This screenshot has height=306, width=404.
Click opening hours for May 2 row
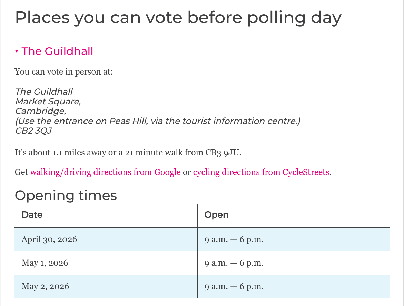[x=234, y=286]
